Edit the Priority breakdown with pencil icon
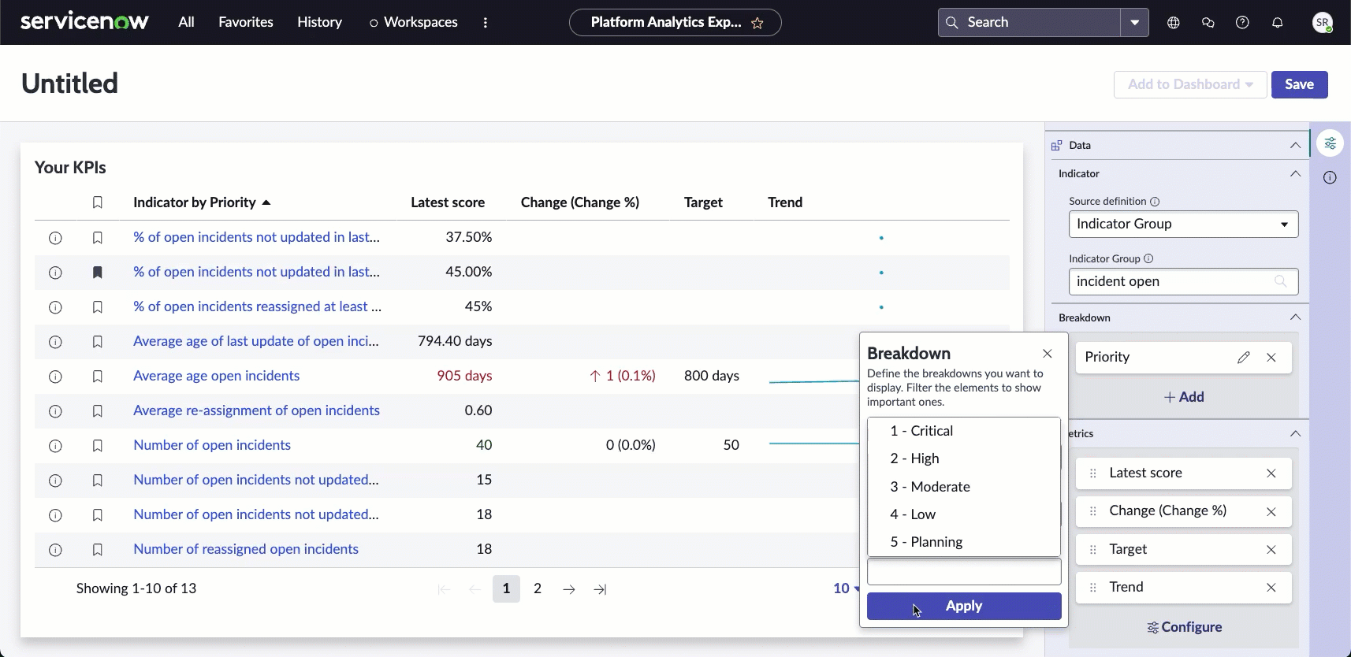Viewport: 1351px width, 657px height. pos(1243,358)
